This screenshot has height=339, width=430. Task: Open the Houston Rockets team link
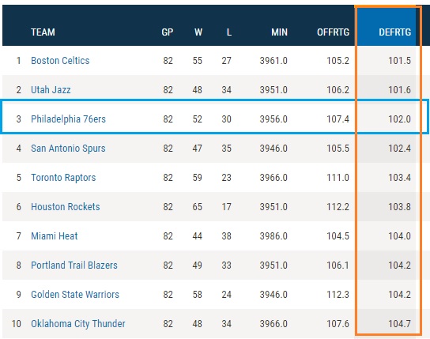pyautogui.click(x=66, y=206)
